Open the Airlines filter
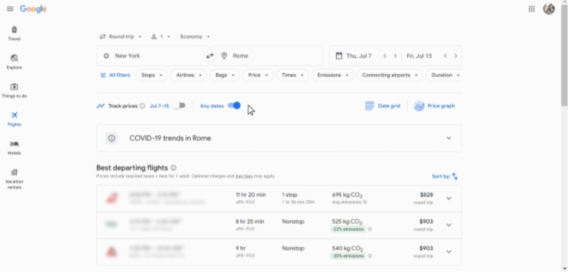569x279 pixels. [x=189, y=76]
